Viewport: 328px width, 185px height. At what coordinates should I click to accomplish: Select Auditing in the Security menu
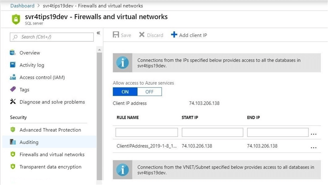(x=29, y=142)
